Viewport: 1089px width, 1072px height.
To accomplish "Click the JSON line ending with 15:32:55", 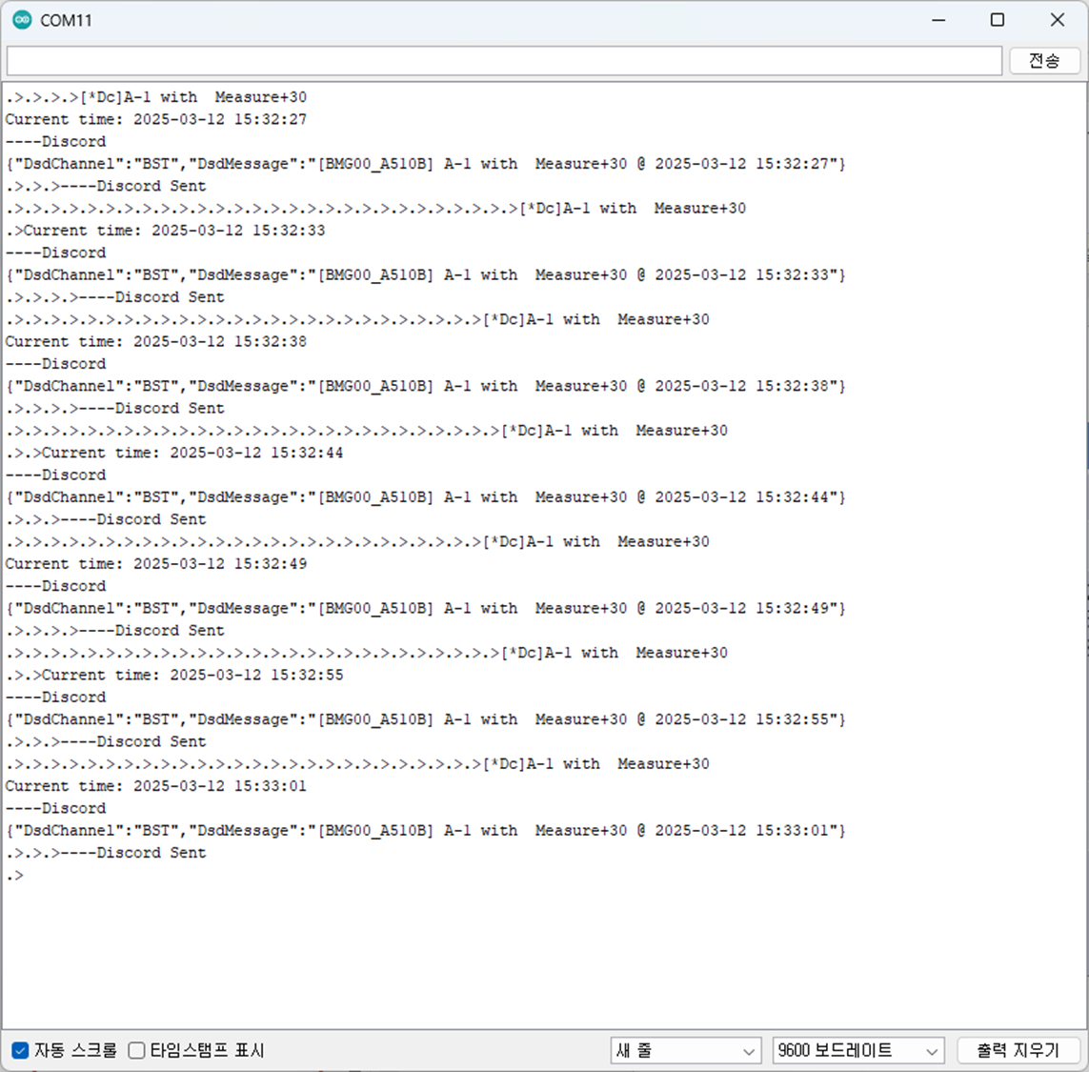I will point(426,719).
